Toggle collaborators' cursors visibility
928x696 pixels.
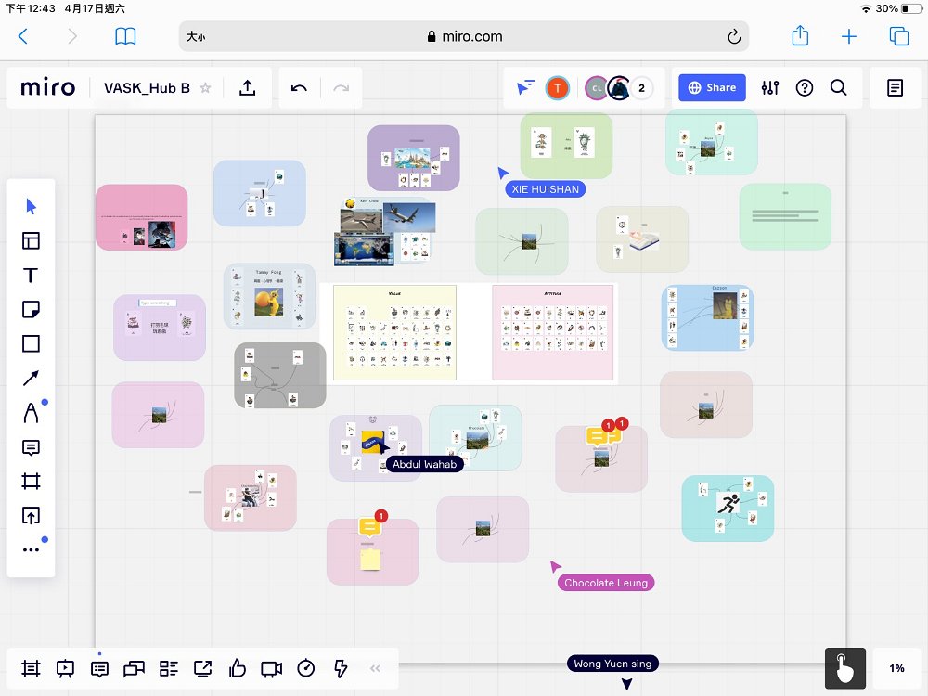pyautogui.click(x=525, y=87)
